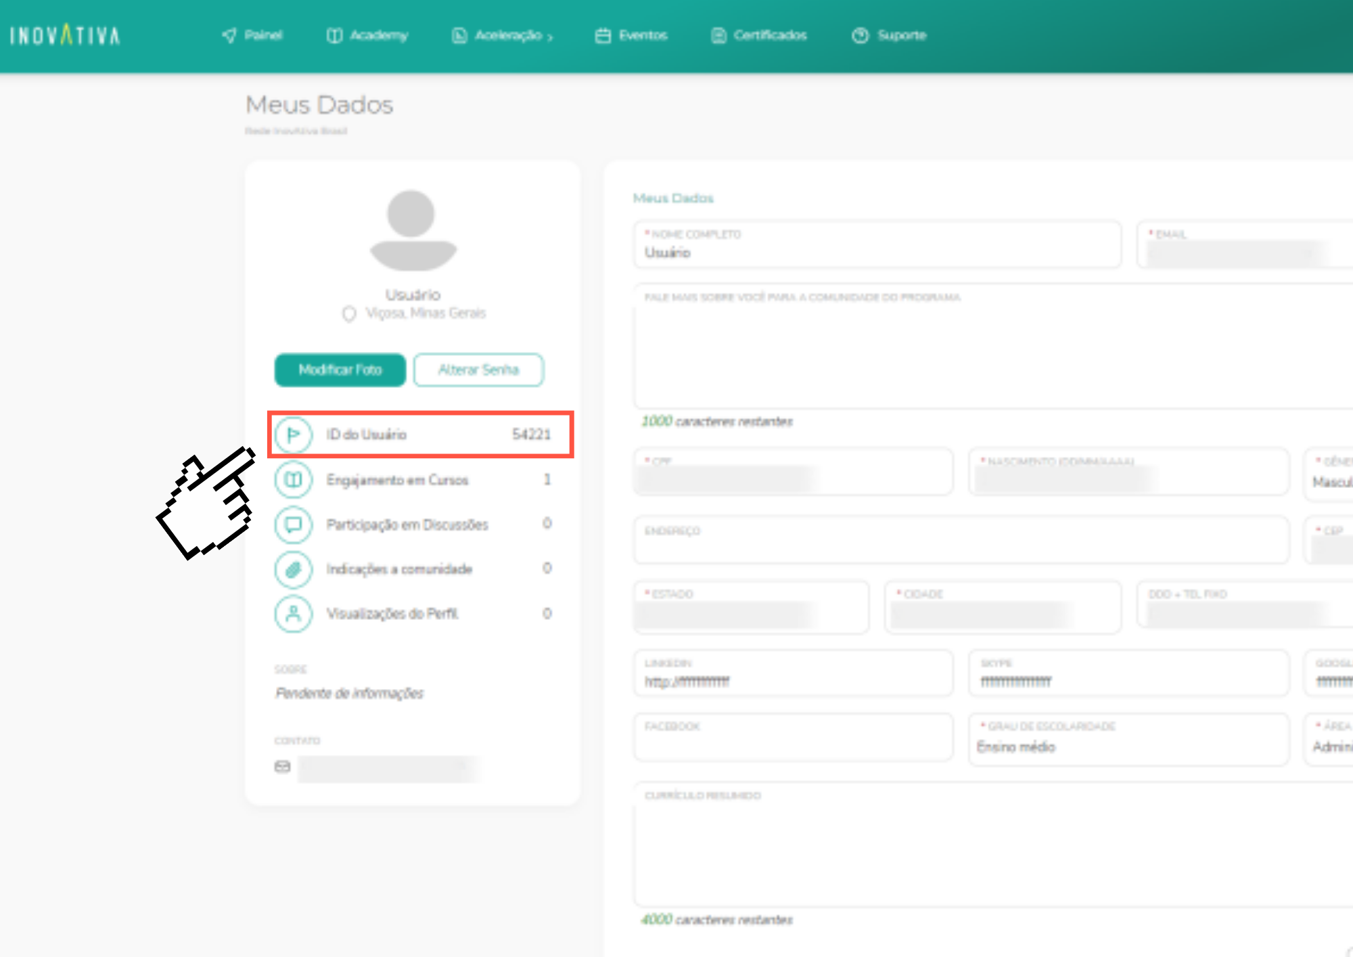Click the user avatar placeholder image

412,230
